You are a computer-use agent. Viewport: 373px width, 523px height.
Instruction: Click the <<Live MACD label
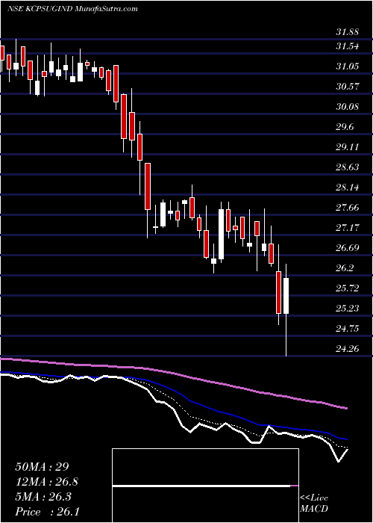coord(314,504)
